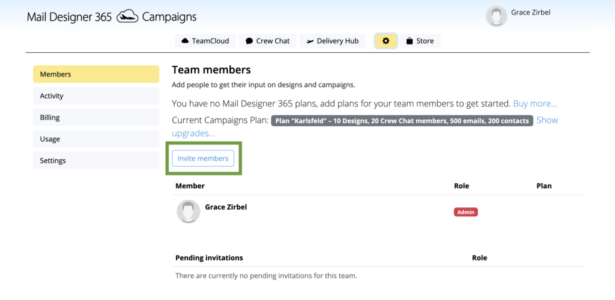The height and width of the screenshot is (300, 615).
Task: Click the Mail Designer 365 Campaigns title
Action: tap(112, 17)
